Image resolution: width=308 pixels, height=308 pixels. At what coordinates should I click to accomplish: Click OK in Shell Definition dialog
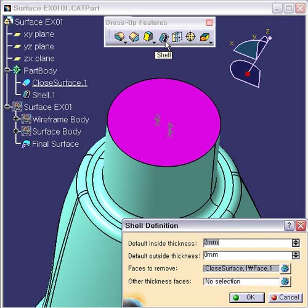tap(247, 298)
